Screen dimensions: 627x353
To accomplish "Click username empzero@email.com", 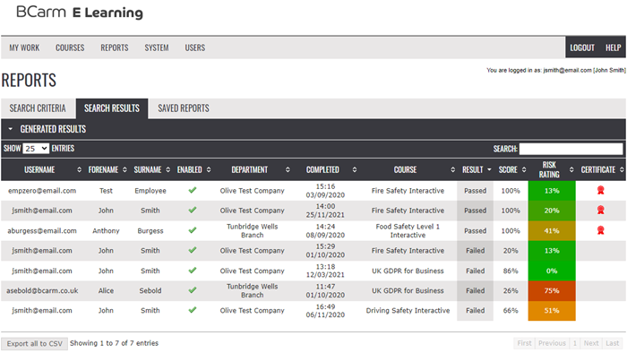I will pyautogui.click(x=42, y=191).
